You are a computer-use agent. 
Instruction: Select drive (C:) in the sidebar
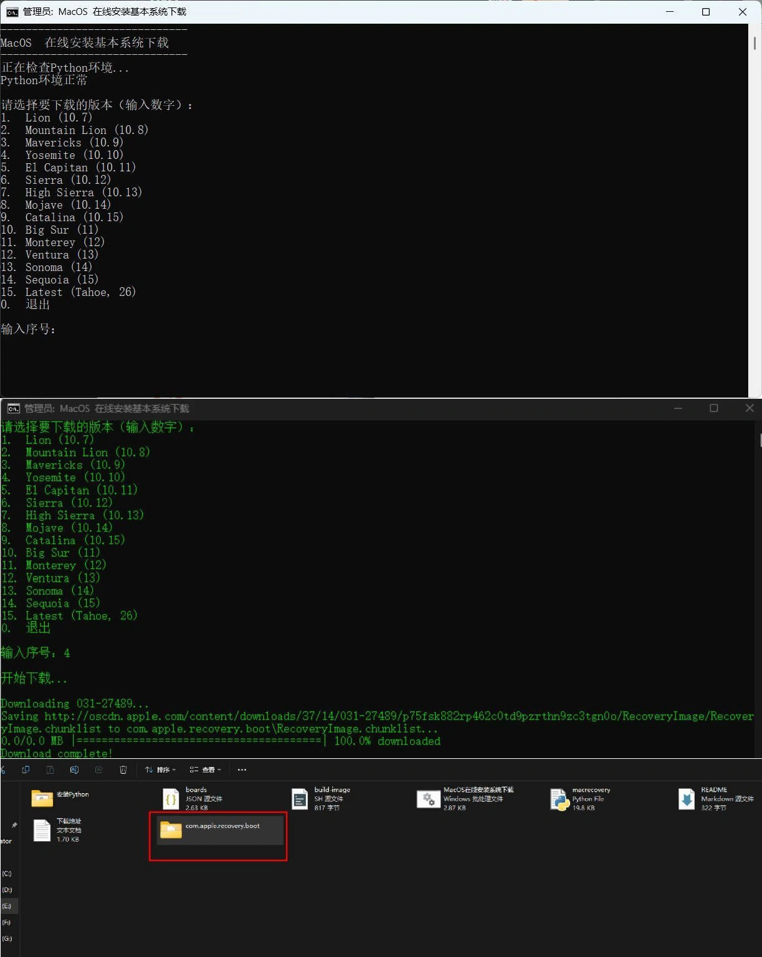pos(7,874)
